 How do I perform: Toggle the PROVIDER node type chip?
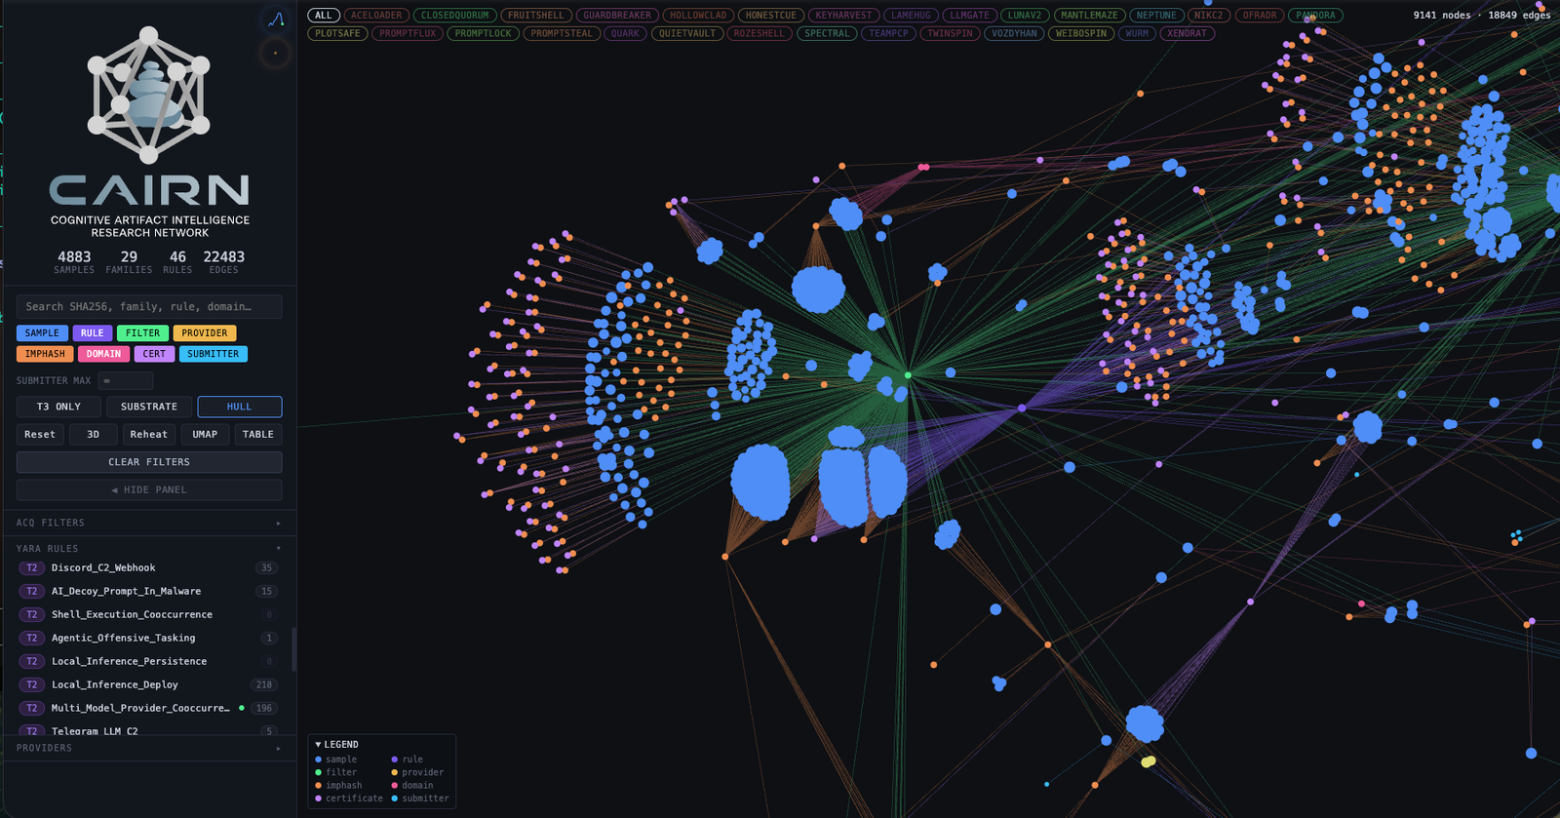click(x=205, y=333)
